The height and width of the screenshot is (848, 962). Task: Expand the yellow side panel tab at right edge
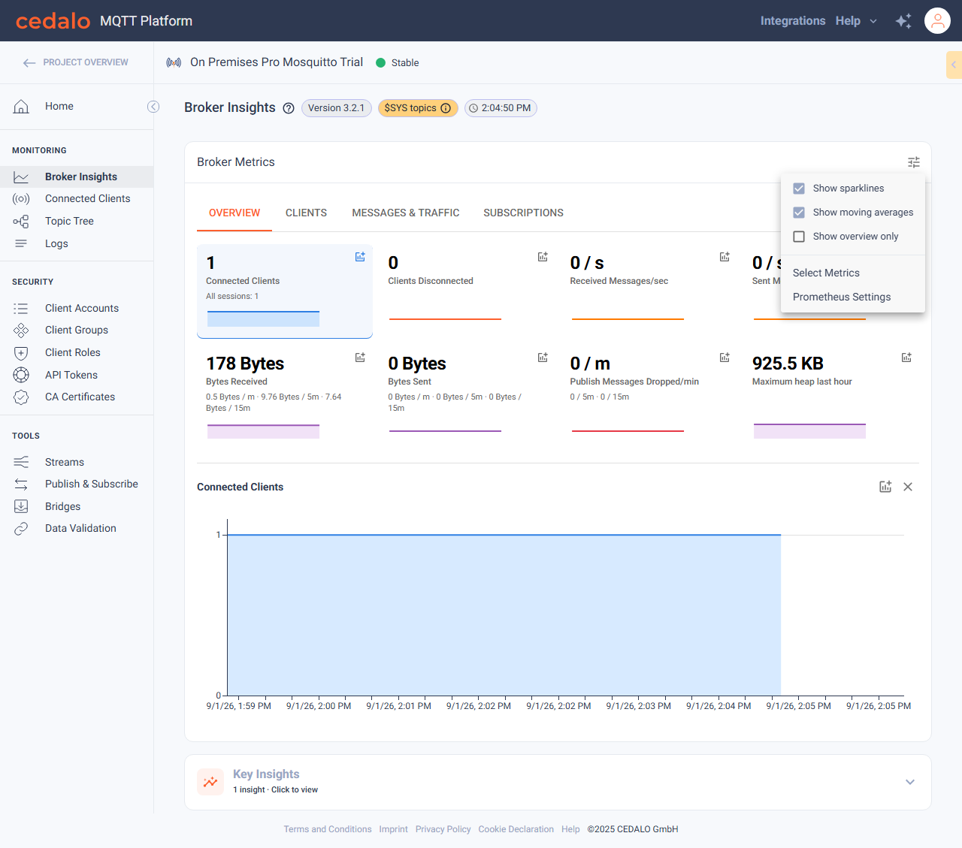click(x=954, y=65)
